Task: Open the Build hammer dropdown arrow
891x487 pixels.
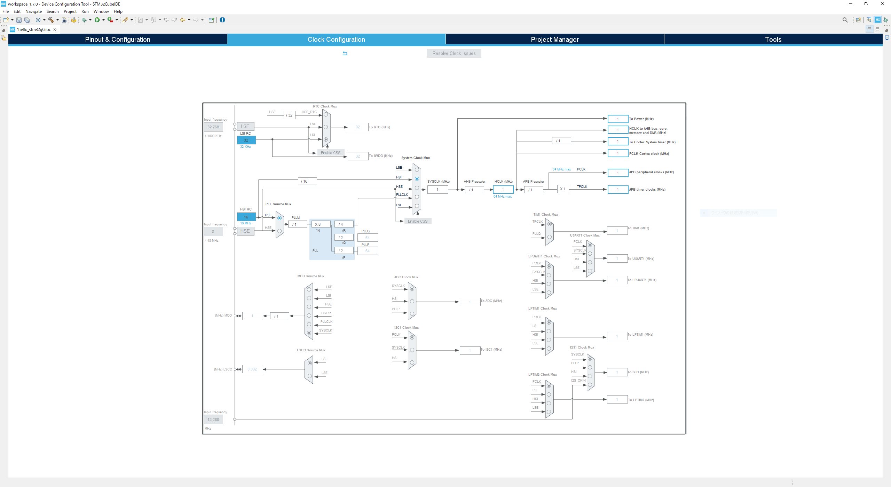Action: click(x=57, y=20)
